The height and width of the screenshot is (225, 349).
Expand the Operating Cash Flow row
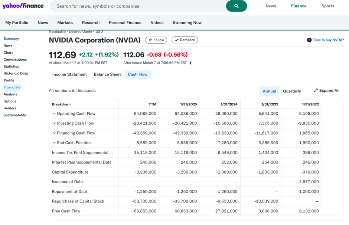(54, 114)
